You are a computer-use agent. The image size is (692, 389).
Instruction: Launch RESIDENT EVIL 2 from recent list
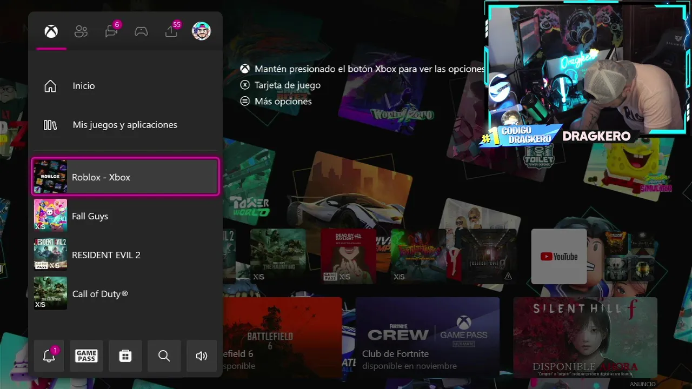pos(125,254)
